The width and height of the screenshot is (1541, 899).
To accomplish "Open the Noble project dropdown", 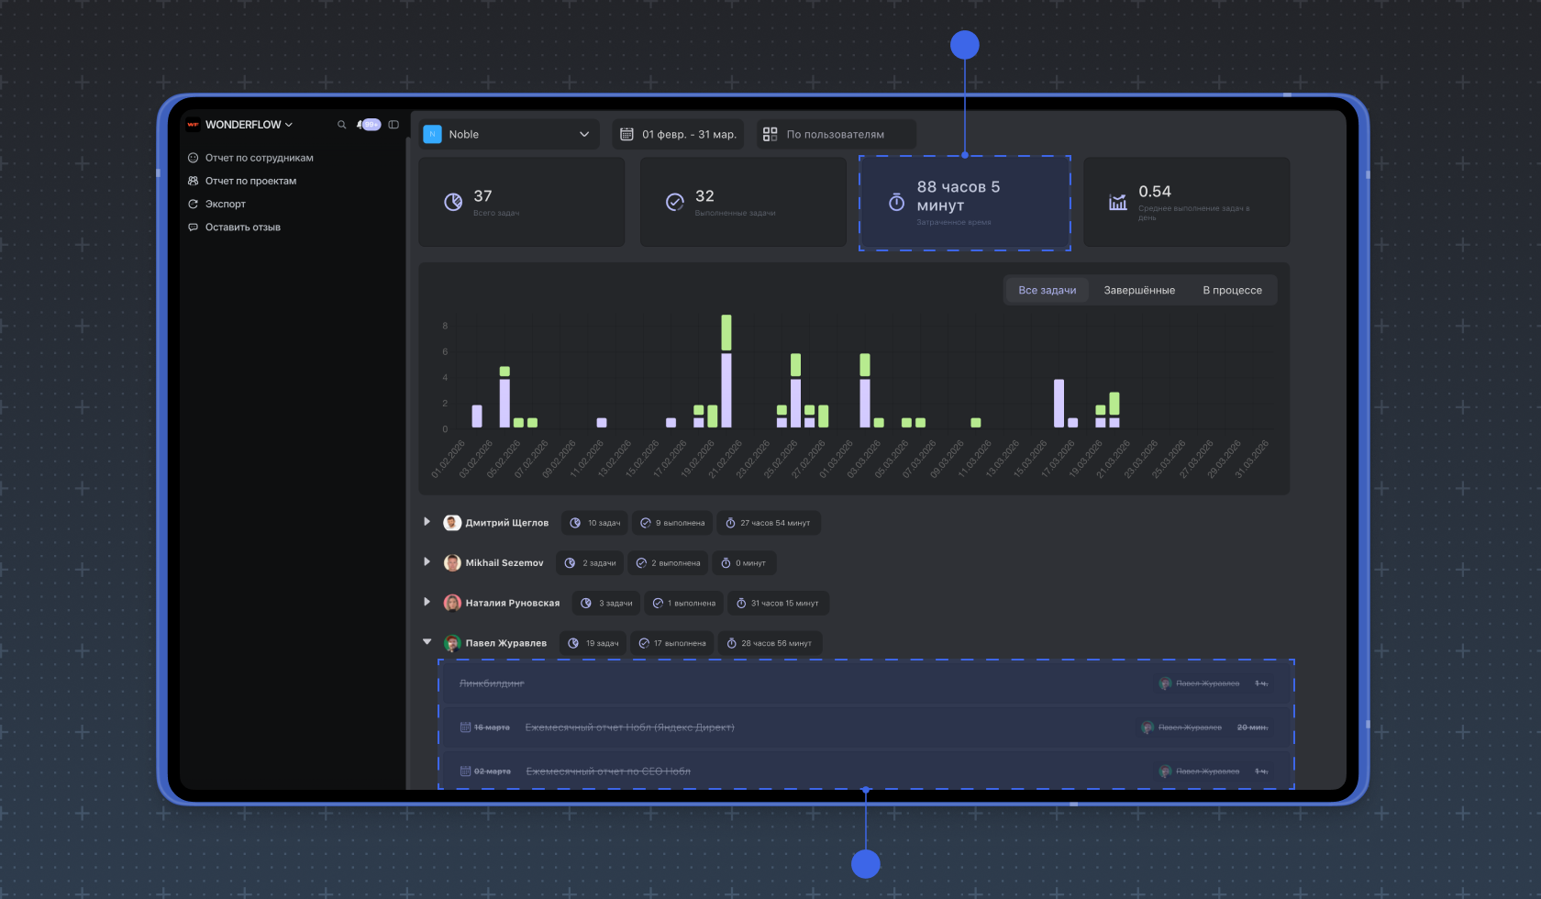I will (509, 134).
